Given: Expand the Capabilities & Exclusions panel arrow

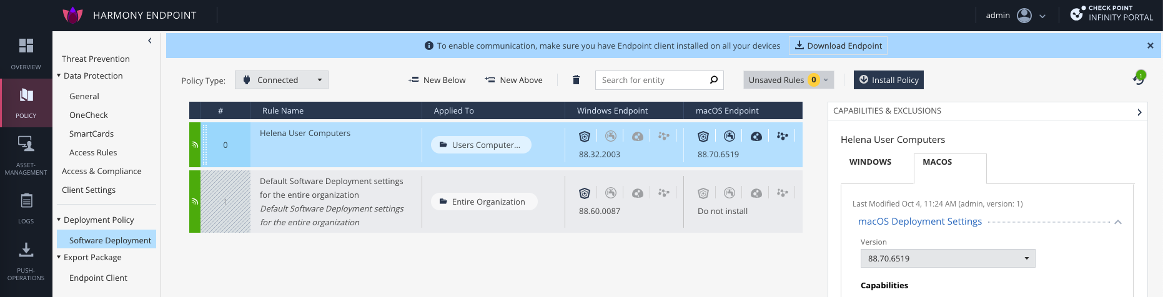Looking at the screenshot, I should click(x=1139, y=112).
